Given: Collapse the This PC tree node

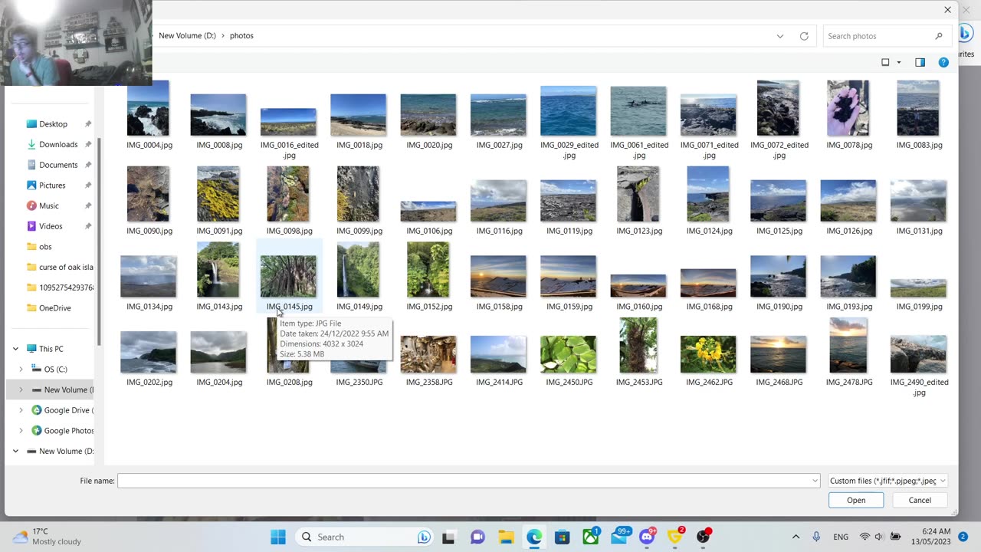Looking at the screenshot, I should [15, 349].
